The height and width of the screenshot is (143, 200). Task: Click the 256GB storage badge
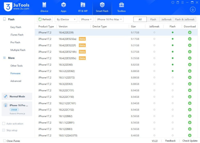coord(14,110)
